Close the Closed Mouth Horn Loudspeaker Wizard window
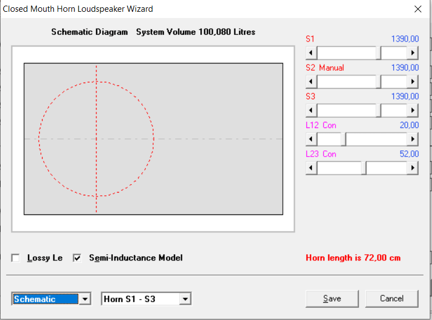Image resolution: width=432 pixels, height=320 pixels. coord(417,9)
